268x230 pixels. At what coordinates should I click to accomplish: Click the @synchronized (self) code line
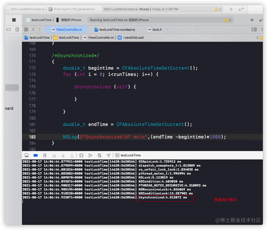[x=105, y=87]
